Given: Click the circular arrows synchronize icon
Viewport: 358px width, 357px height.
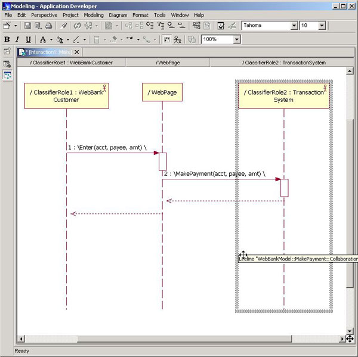Looking at the screenshot, I should pyautogui.click(x=77, y=26).
